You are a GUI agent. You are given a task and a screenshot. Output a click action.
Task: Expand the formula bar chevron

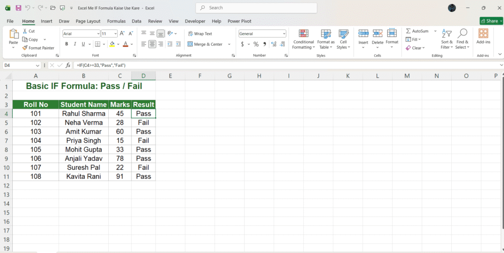click(501, 65)
